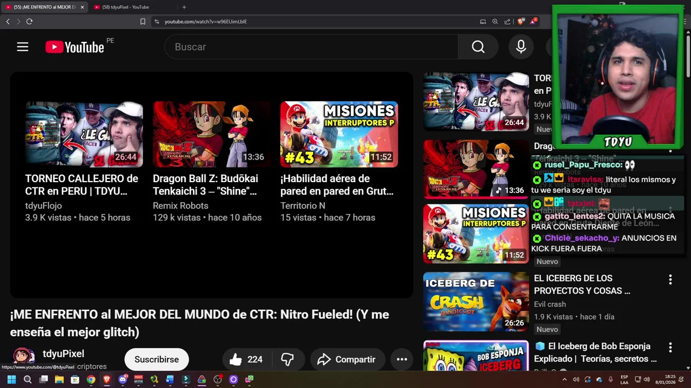This screenshot has height=388, width=691.
Task: Open tdyuPixel channel avatar
Action: pos(23,358)
